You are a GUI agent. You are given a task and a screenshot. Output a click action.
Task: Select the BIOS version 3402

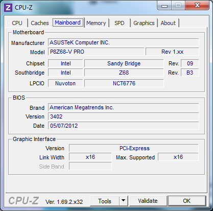(124, 116)
